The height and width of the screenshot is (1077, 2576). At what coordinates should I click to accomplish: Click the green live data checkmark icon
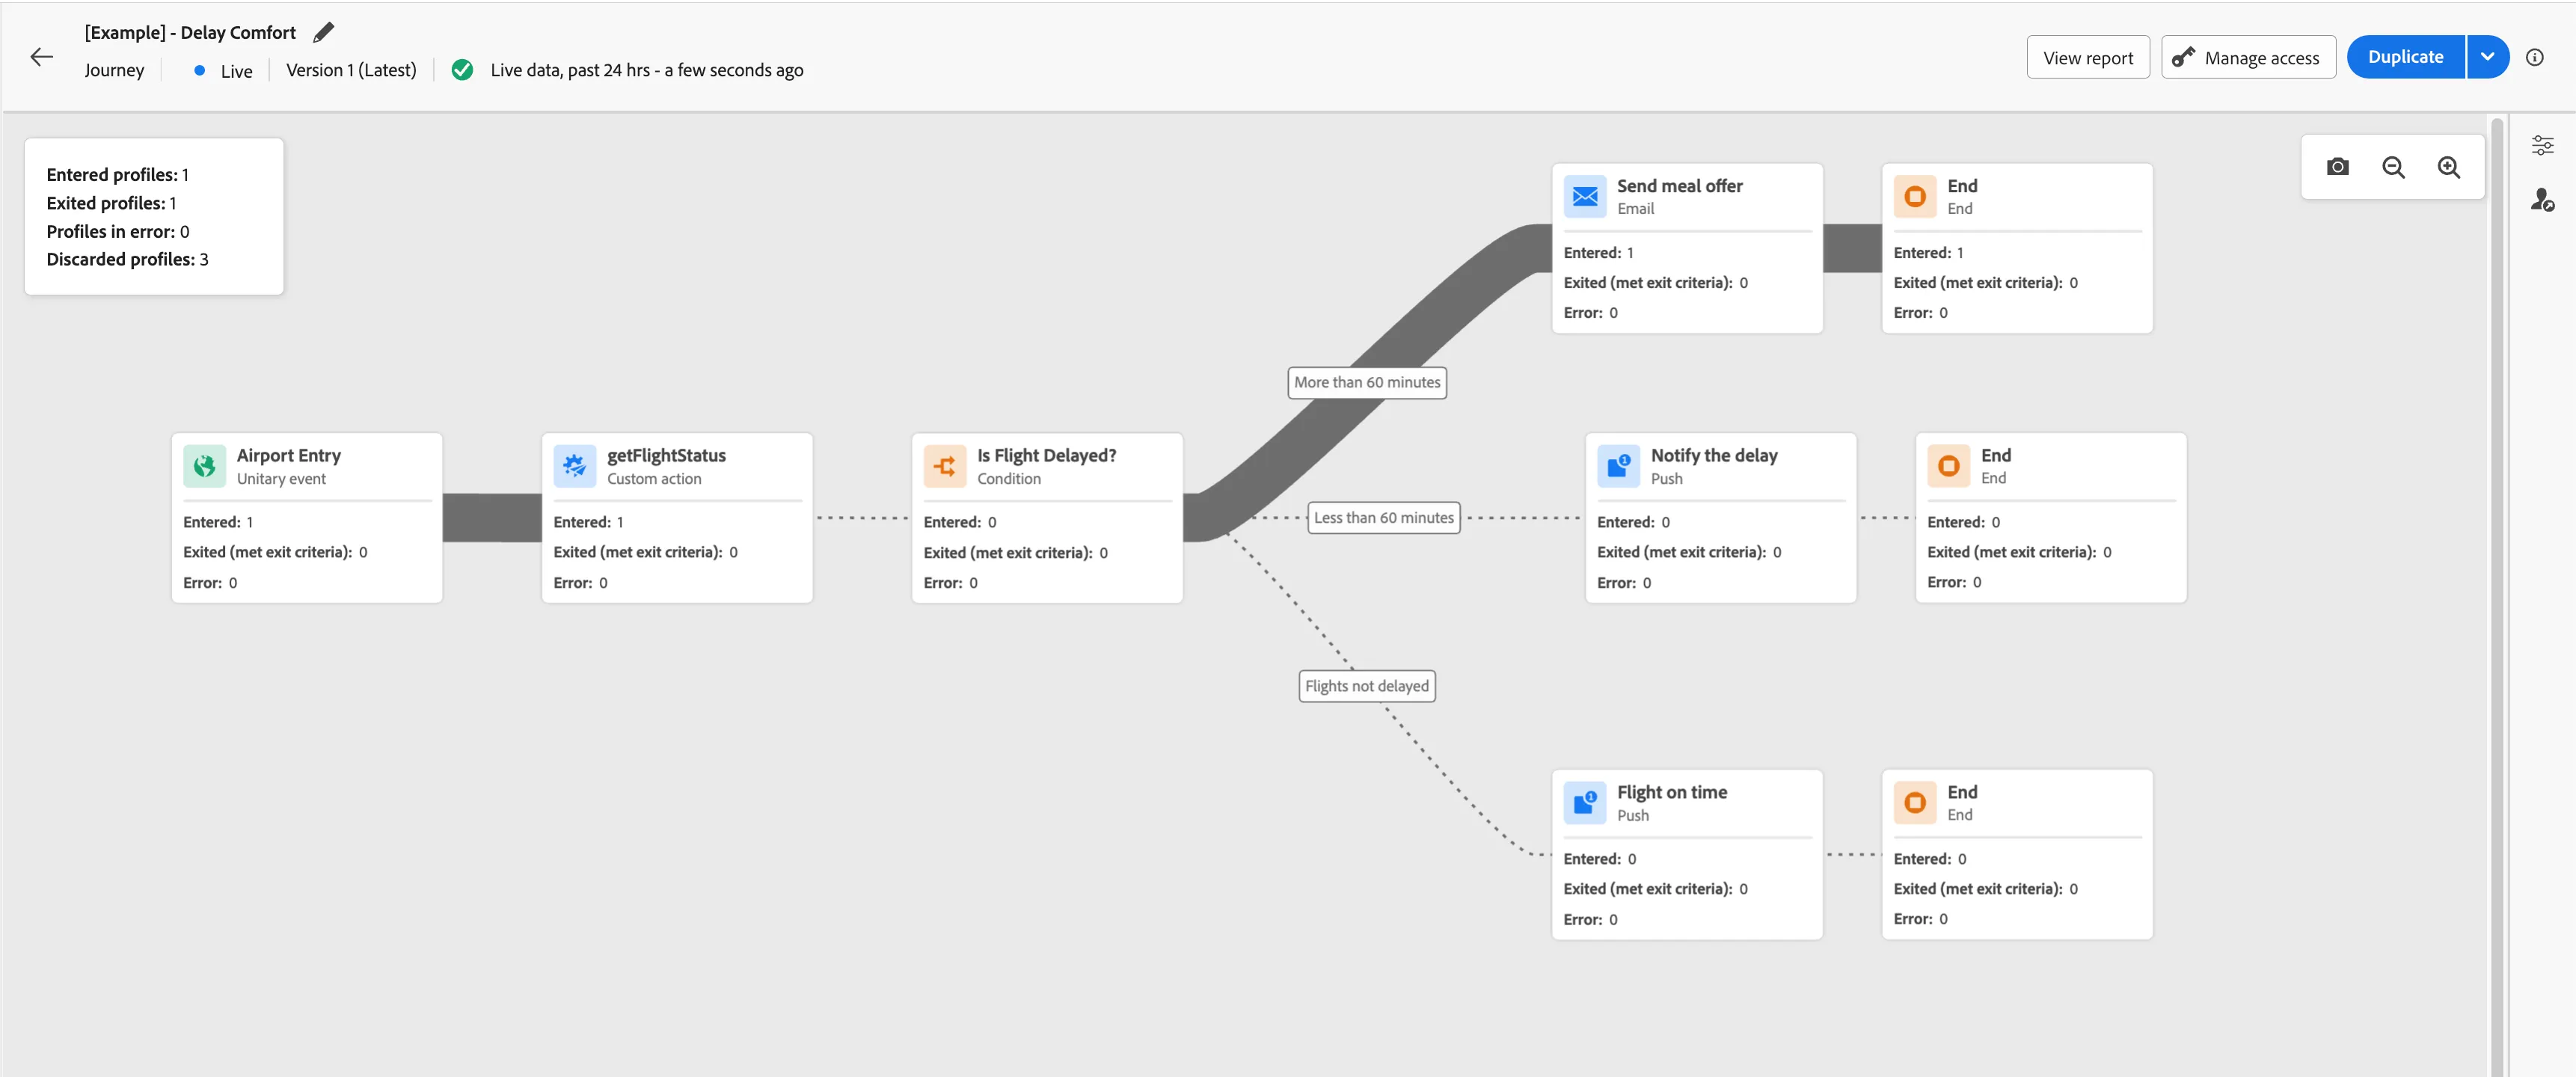click(462, 70)
